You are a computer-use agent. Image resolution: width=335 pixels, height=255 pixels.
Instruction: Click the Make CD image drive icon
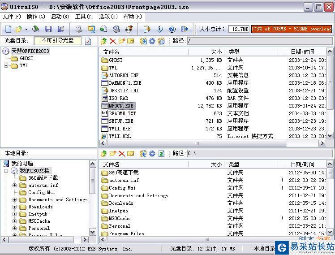tap(79, 29)
